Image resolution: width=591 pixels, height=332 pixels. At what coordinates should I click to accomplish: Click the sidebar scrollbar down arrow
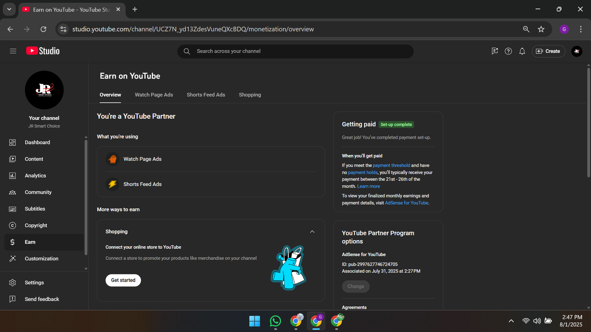(x=86, y=269)
